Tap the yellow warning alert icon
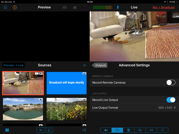This screenshot has width=179, height=134. click(15, 7)
